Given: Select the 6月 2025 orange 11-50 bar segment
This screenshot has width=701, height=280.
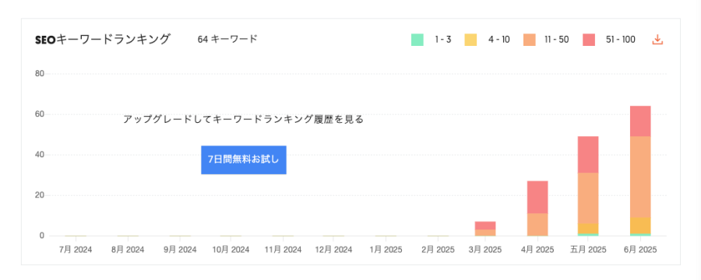Looking at the screenshot, I should [x=640, y=177].
